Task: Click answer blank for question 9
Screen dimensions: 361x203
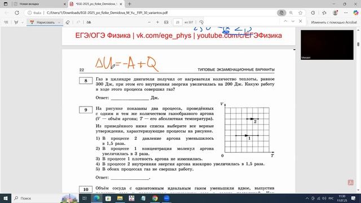Action: click(130, 178)
